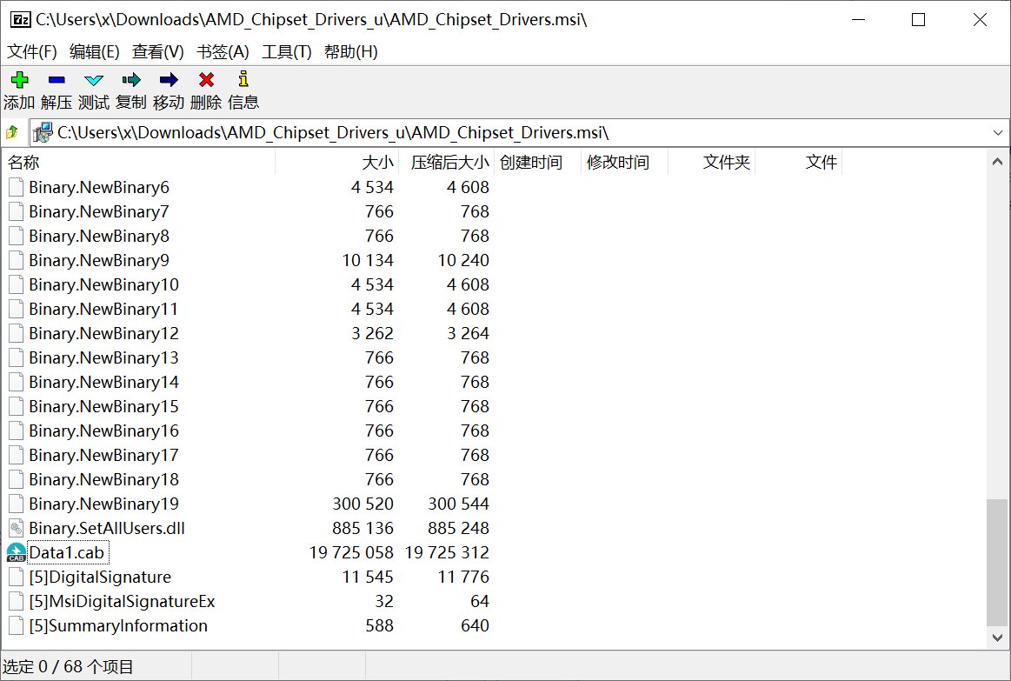Screen dimensions: 1011x681
Task: Sort by 压缩后大小 column header
Action: (446, 162)
